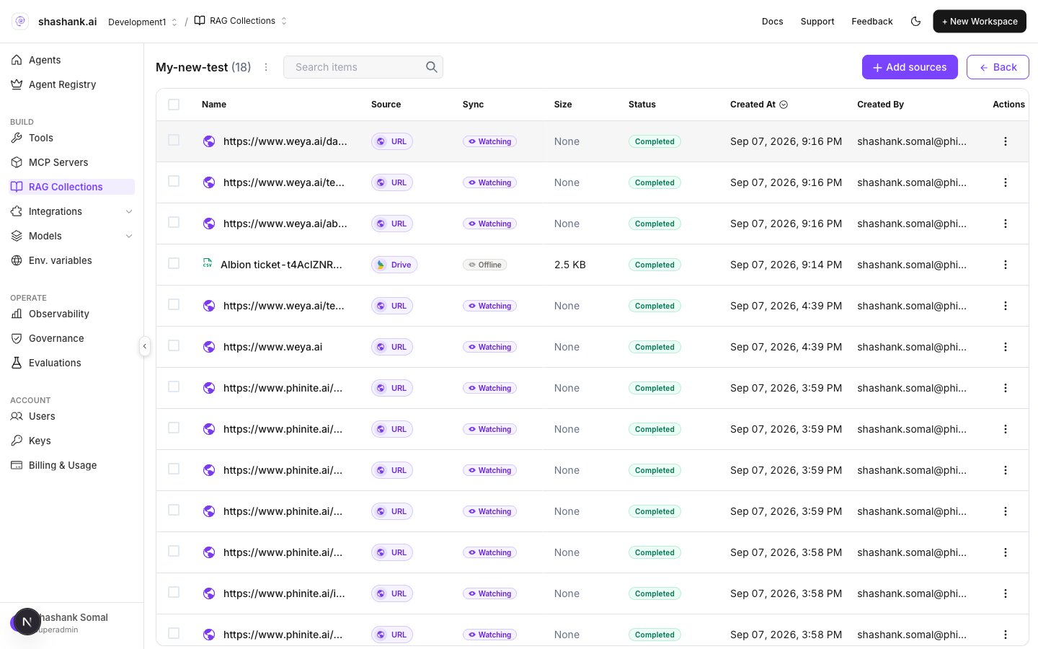Click the Name column header
Image resolution: width=1038 pixels, height=649 pixels.
[x=214, y=105]
